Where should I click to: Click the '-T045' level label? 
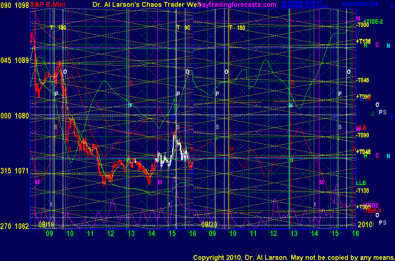[362, 80]
